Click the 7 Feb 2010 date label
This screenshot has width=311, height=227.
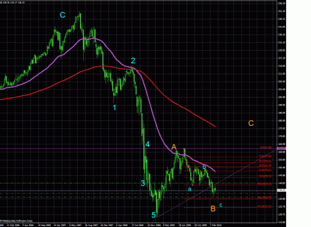(x=216, y=225)
